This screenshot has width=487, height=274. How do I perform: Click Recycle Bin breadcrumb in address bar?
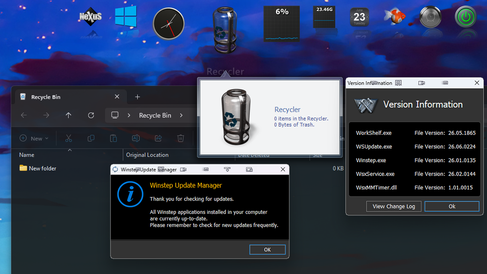pyautogui.click(x=155, y=115)
